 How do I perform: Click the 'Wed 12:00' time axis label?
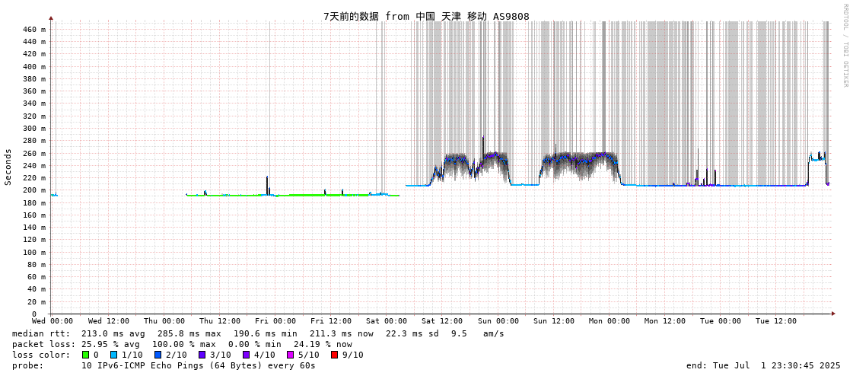click(x=108, y=322)
